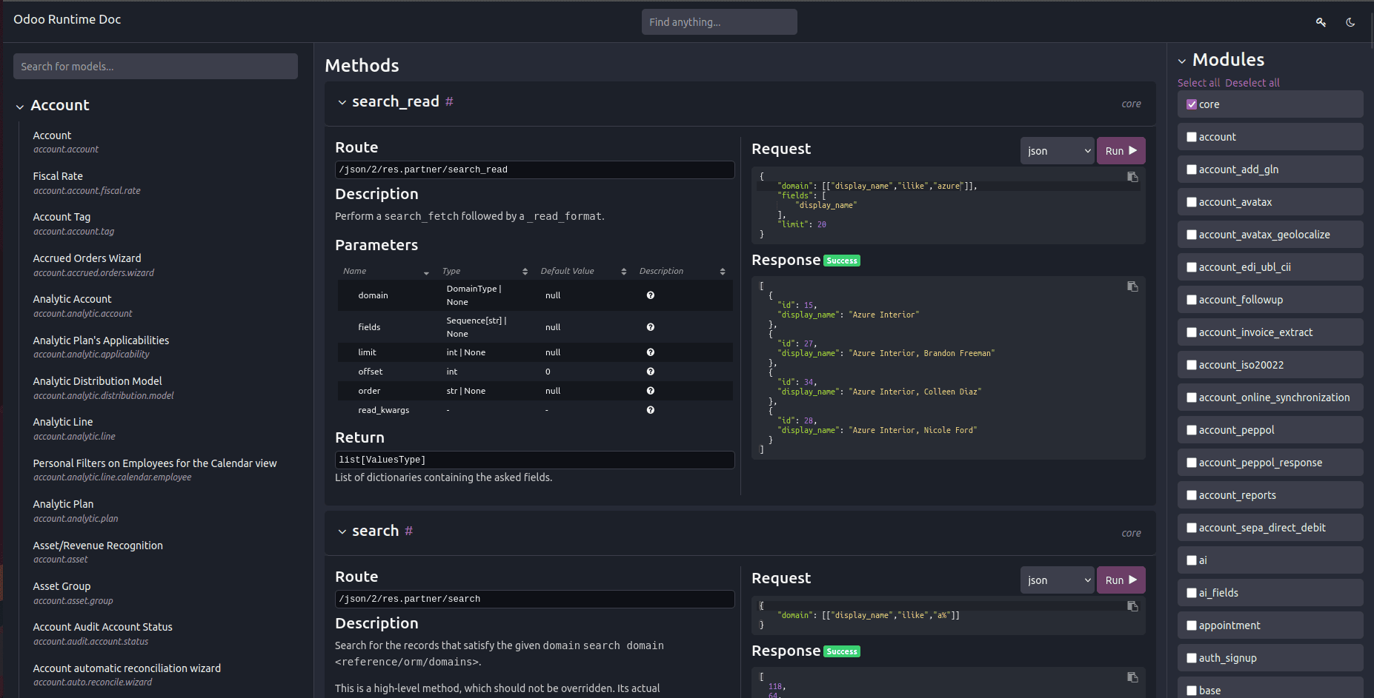Open the Asset Group model

coord(73,593)
